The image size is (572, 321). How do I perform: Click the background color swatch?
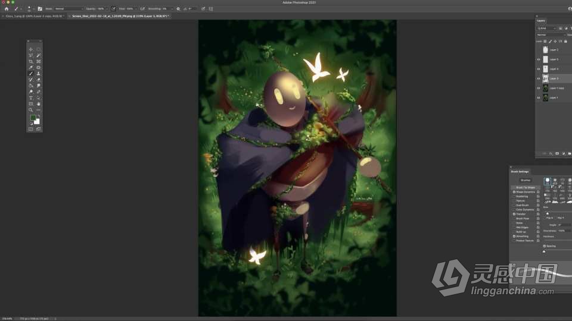(x=37, y=121)
